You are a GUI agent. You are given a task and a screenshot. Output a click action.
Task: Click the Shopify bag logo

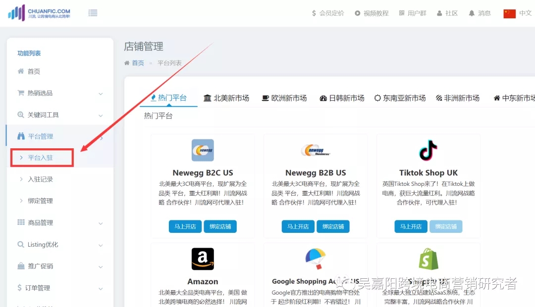coord(428,259)
